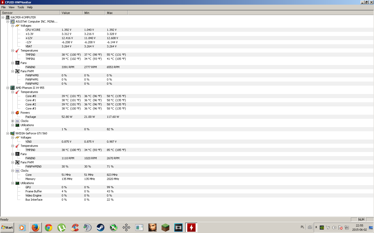Screen dimensions: 374x233
Task: Open the Help menu
Action: (x=30, y=7)
